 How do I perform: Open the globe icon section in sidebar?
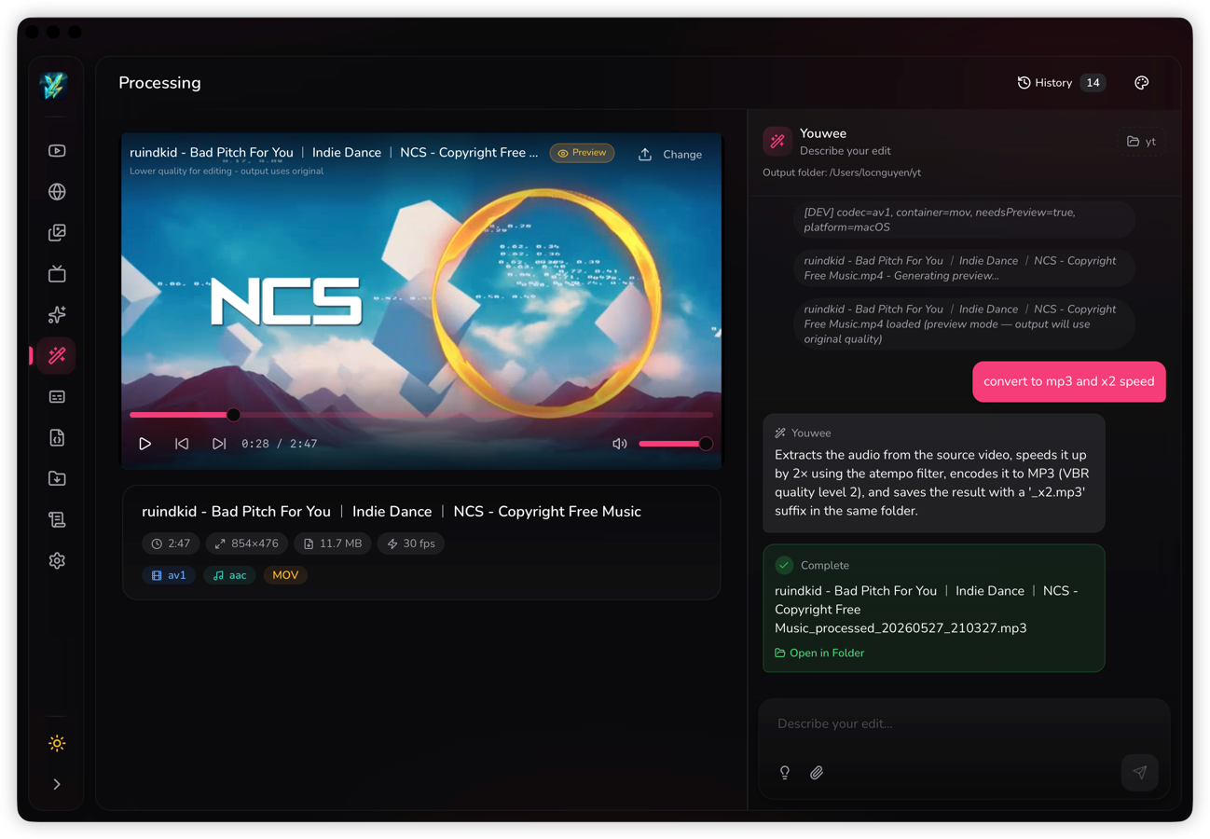[x=57, y=192]
